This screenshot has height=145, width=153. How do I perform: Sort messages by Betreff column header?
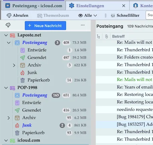119,36
